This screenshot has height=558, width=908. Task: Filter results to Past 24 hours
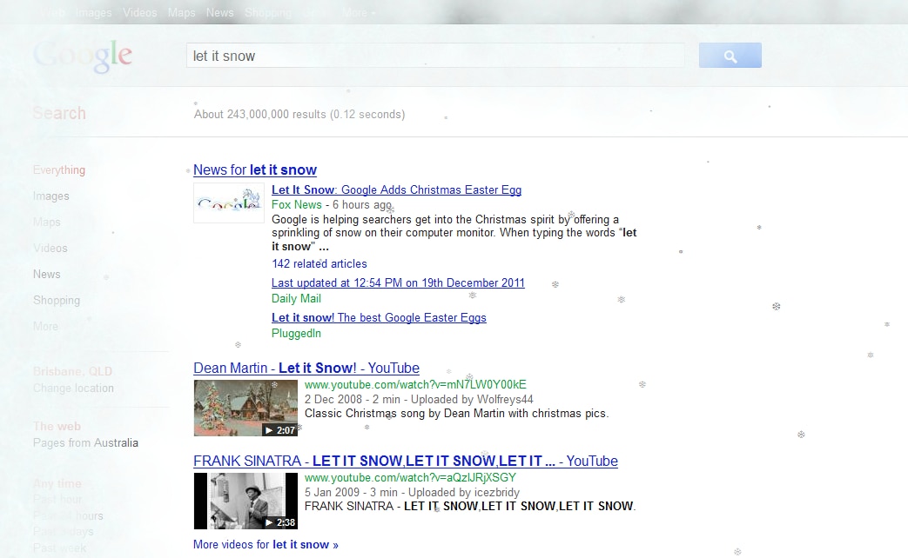[x=68, y=515]
